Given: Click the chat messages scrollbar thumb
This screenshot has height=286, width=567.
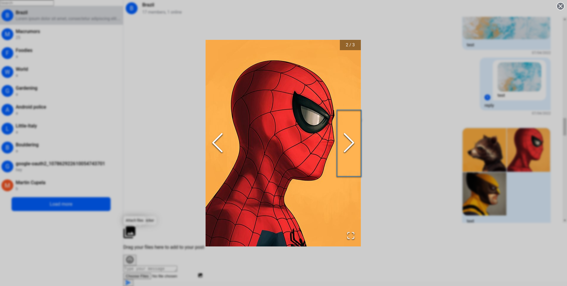Looking at the screenshot, I should coord(565,127).
